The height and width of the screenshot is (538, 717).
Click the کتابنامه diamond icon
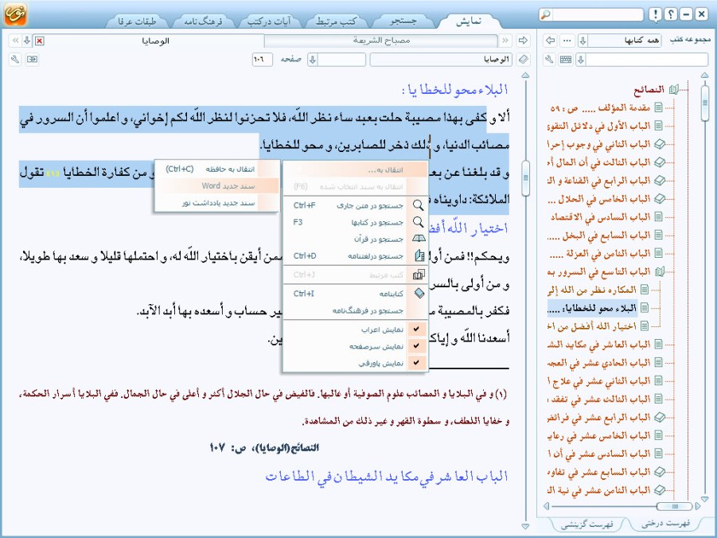click(x=419, y=293)
